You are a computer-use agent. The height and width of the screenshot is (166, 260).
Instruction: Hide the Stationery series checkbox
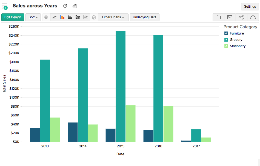tap(226, 46)
